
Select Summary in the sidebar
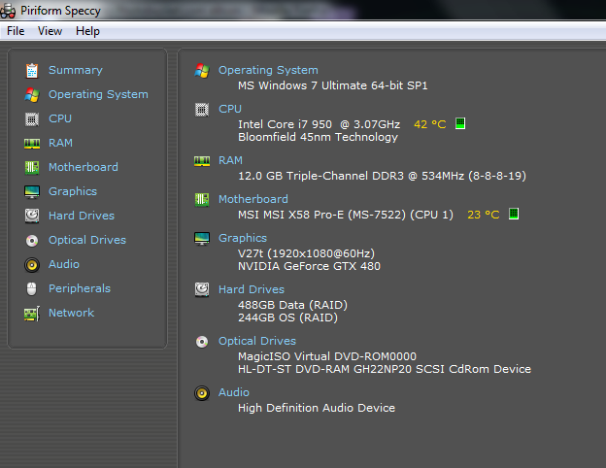[75, 70]
